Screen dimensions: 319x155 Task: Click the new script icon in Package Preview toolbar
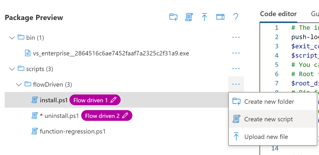pos(189,17)
